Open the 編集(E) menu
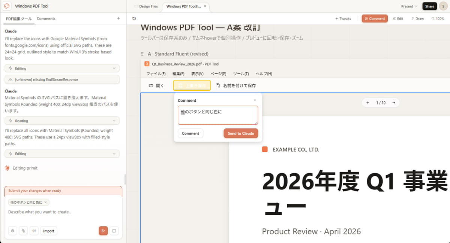The image size is (450, 243). 178,74
